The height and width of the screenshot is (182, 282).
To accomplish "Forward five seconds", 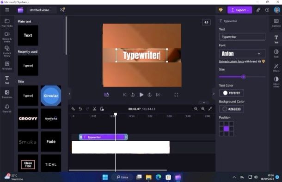I will (150, 95).
